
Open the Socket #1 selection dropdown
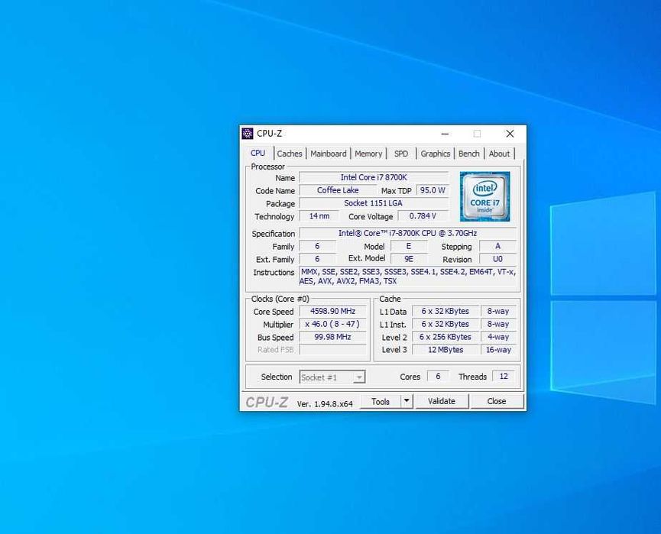coord(332,377)
